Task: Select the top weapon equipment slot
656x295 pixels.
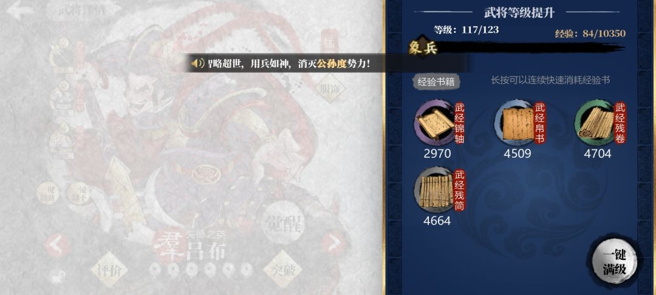Action: [x=61, y=56]
